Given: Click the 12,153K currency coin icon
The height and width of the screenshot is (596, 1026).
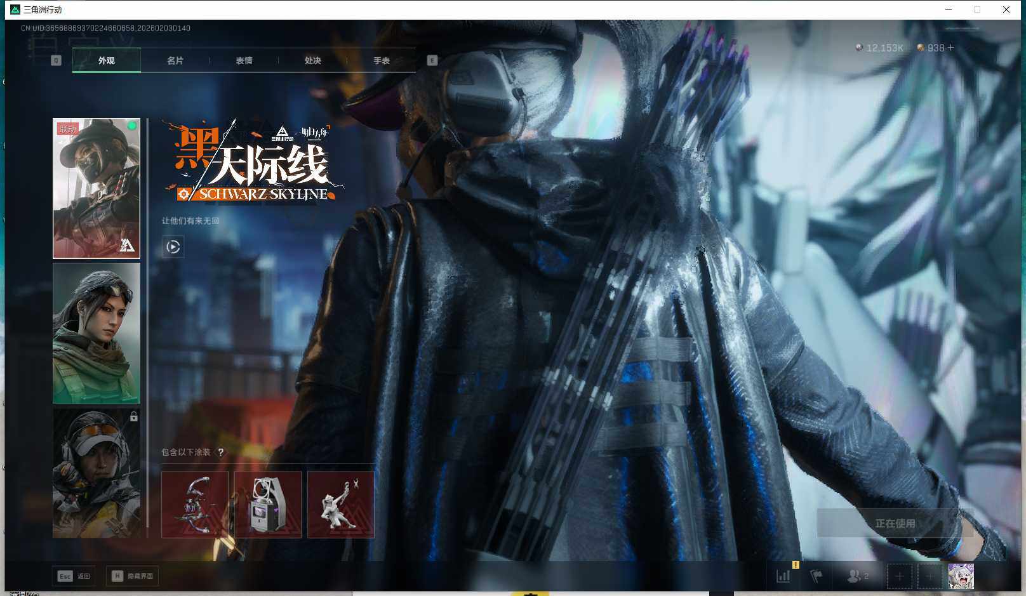Looking at the screenshot, I should coord(859,48).
